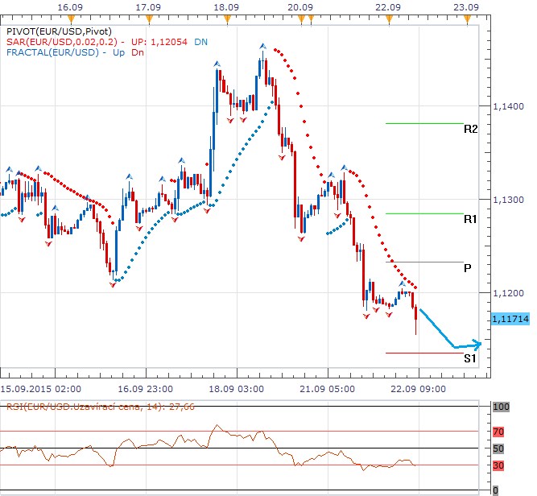537x496 pixels.
Task: Select the R2 resistance level label
Action: tap(470, 129)
